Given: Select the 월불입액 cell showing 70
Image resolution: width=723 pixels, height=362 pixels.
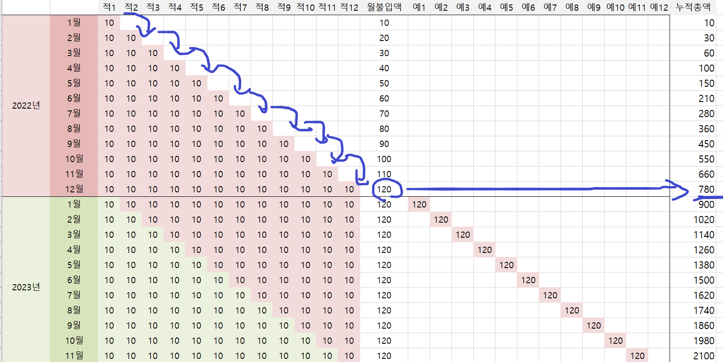Looking at the screenshot, I should click(x=384, y=114).
